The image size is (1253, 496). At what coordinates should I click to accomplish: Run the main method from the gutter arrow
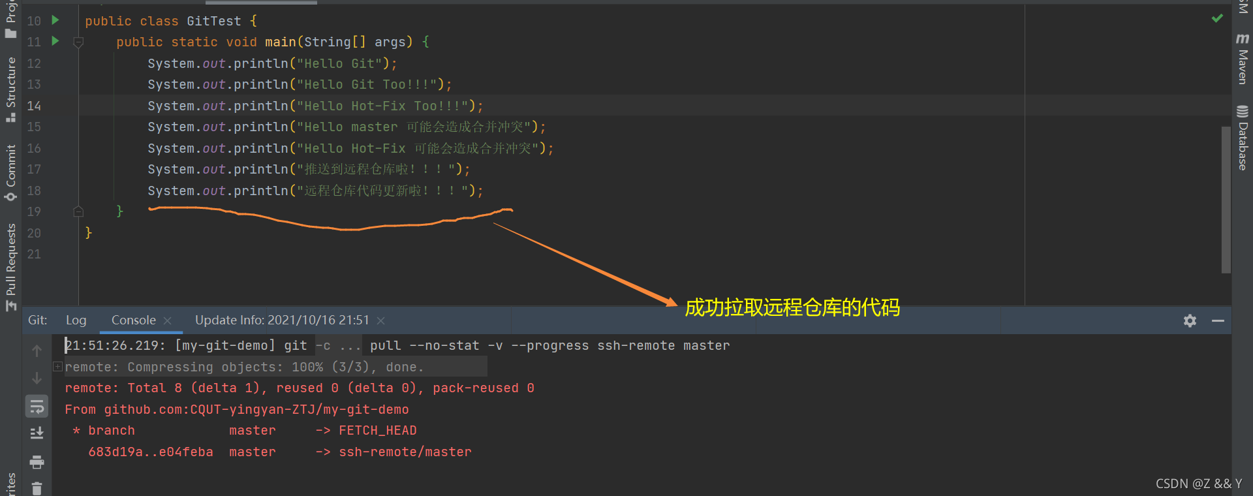point(55,41)
